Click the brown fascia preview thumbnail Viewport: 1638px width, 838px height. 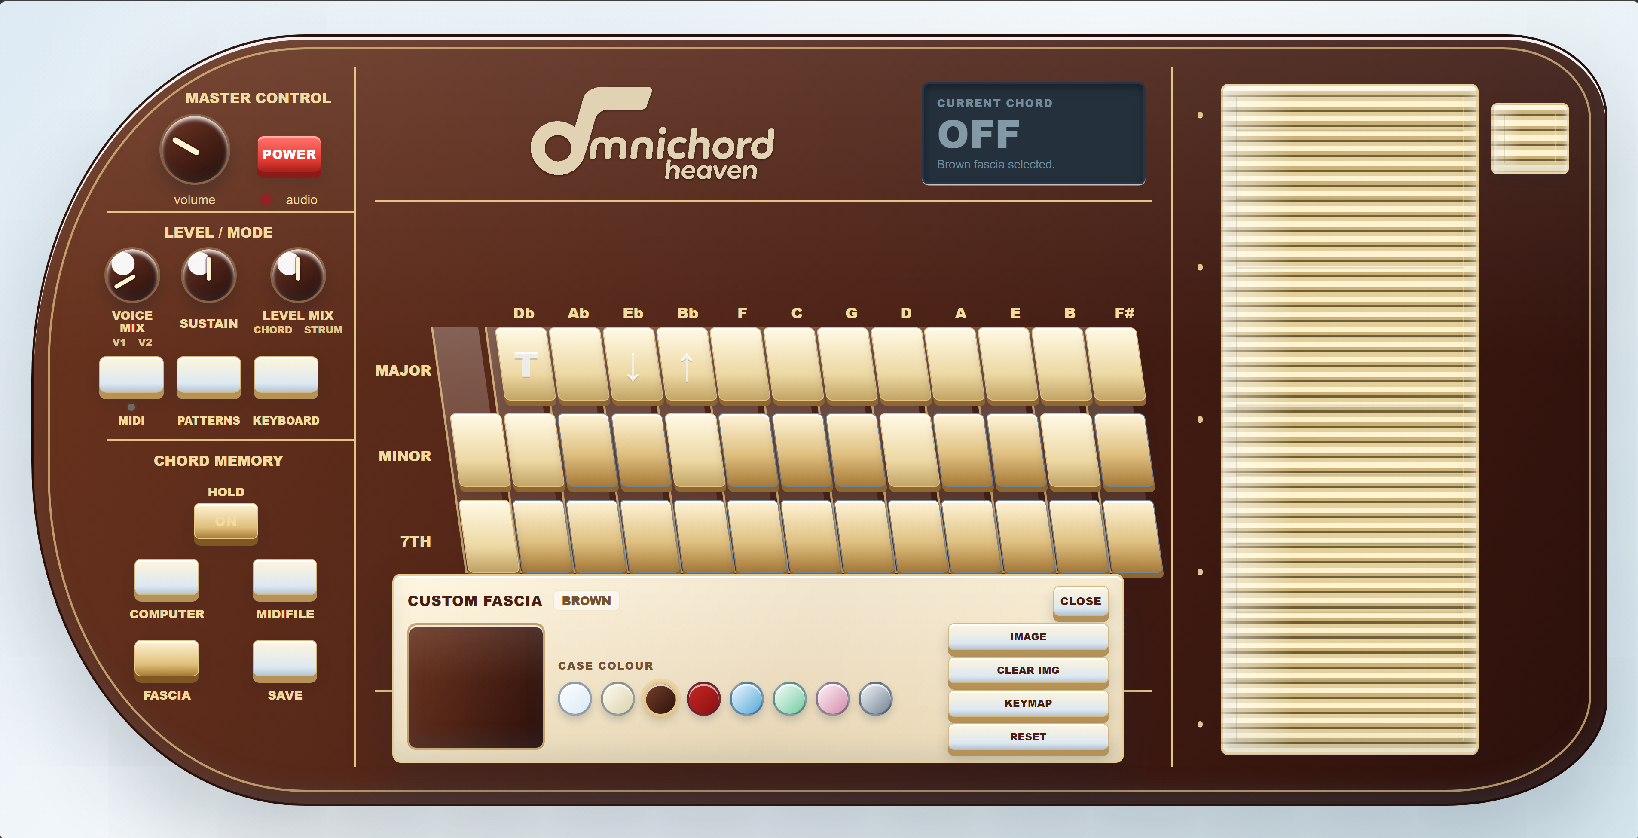pyautogui.click(x=476, y=687)
